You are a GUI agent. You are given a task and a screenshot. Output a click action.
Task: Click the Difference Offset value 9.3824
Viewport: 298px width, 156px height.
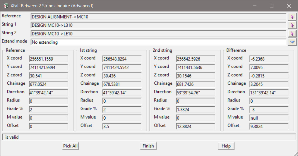269,126
